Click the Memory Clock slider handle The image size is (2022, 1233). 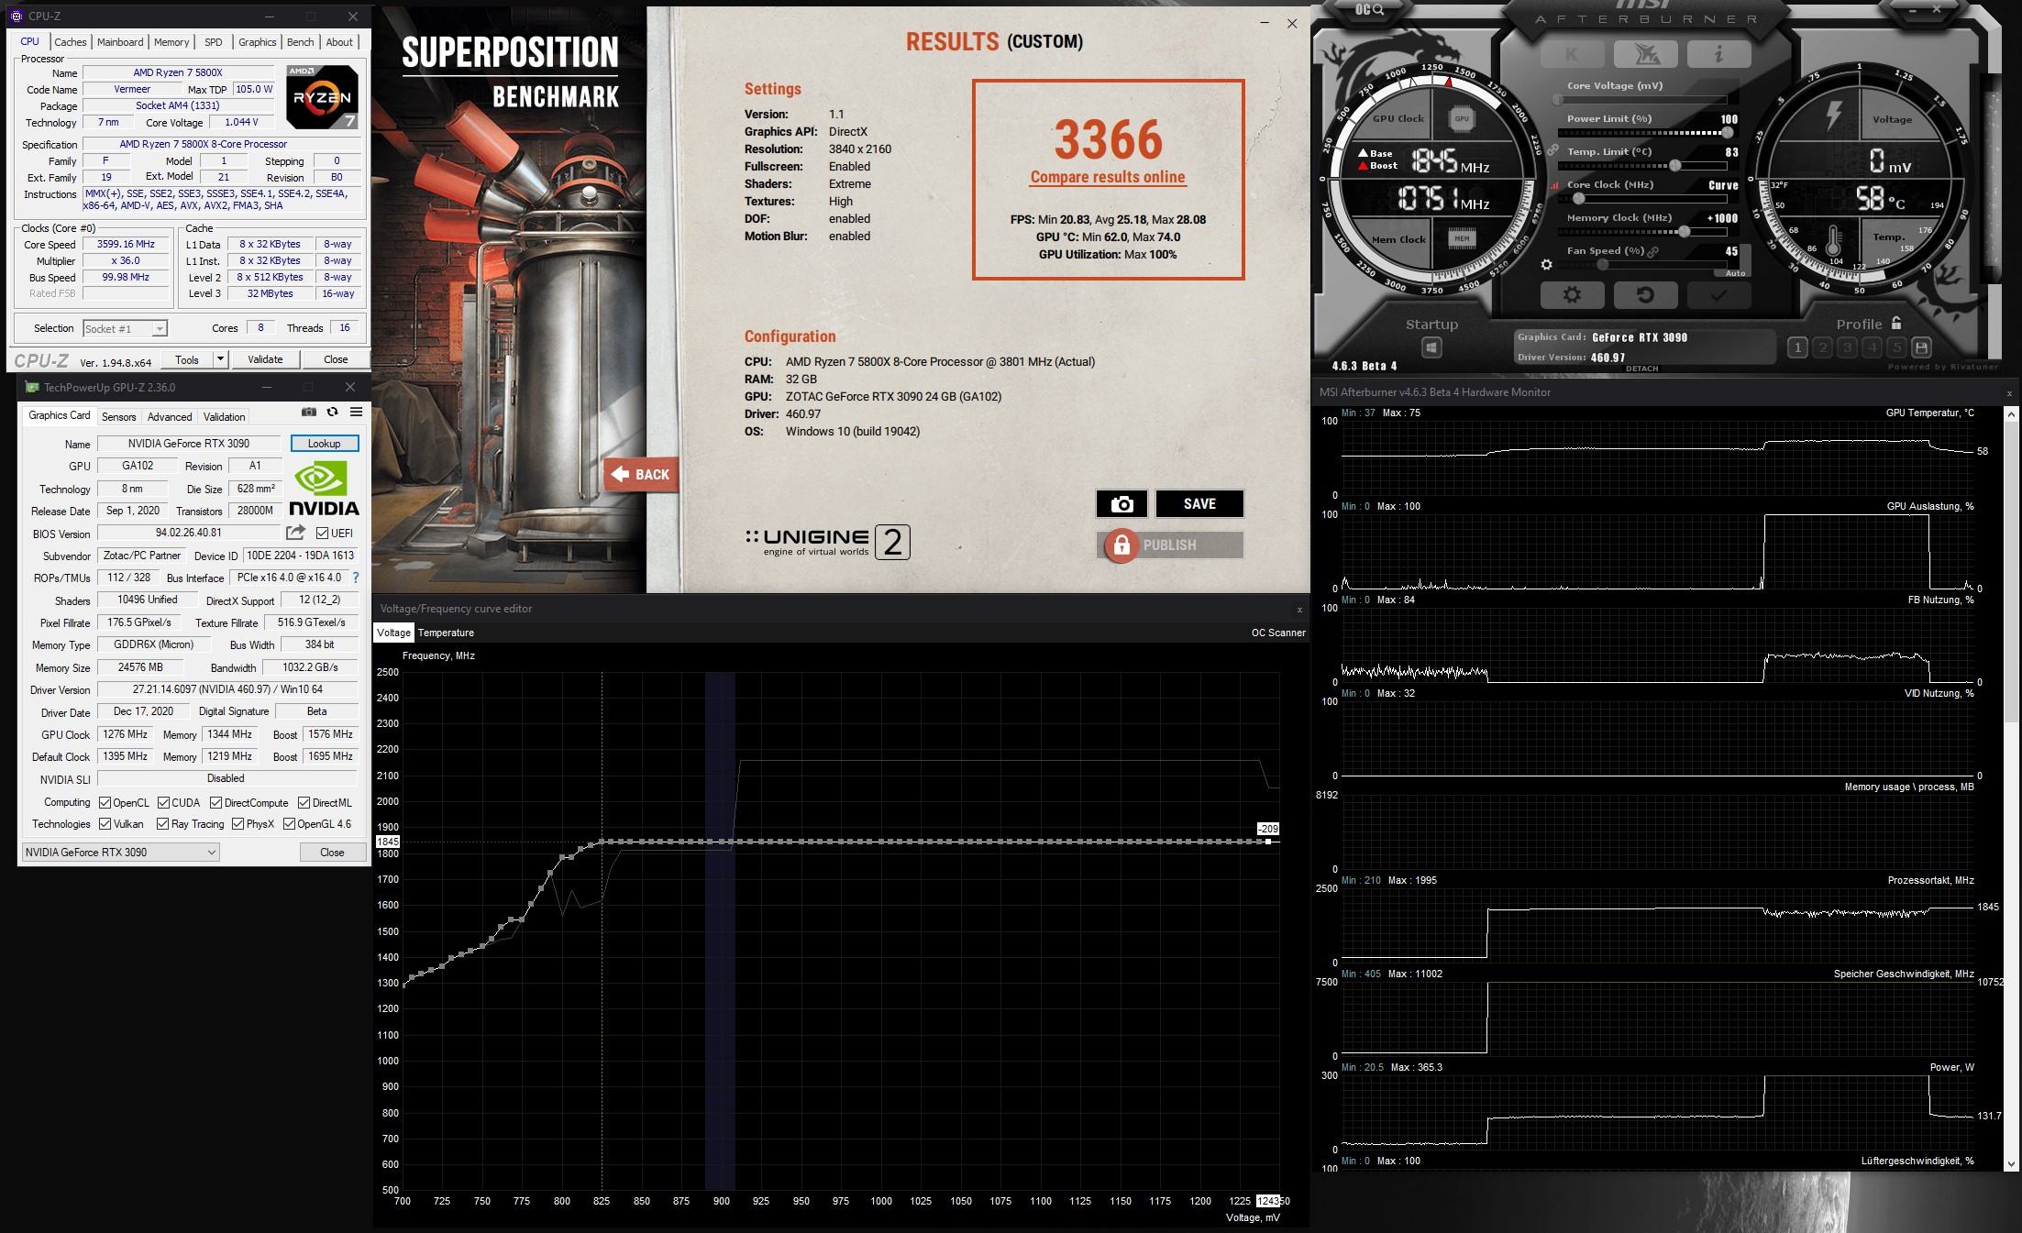pos(1685,231)
